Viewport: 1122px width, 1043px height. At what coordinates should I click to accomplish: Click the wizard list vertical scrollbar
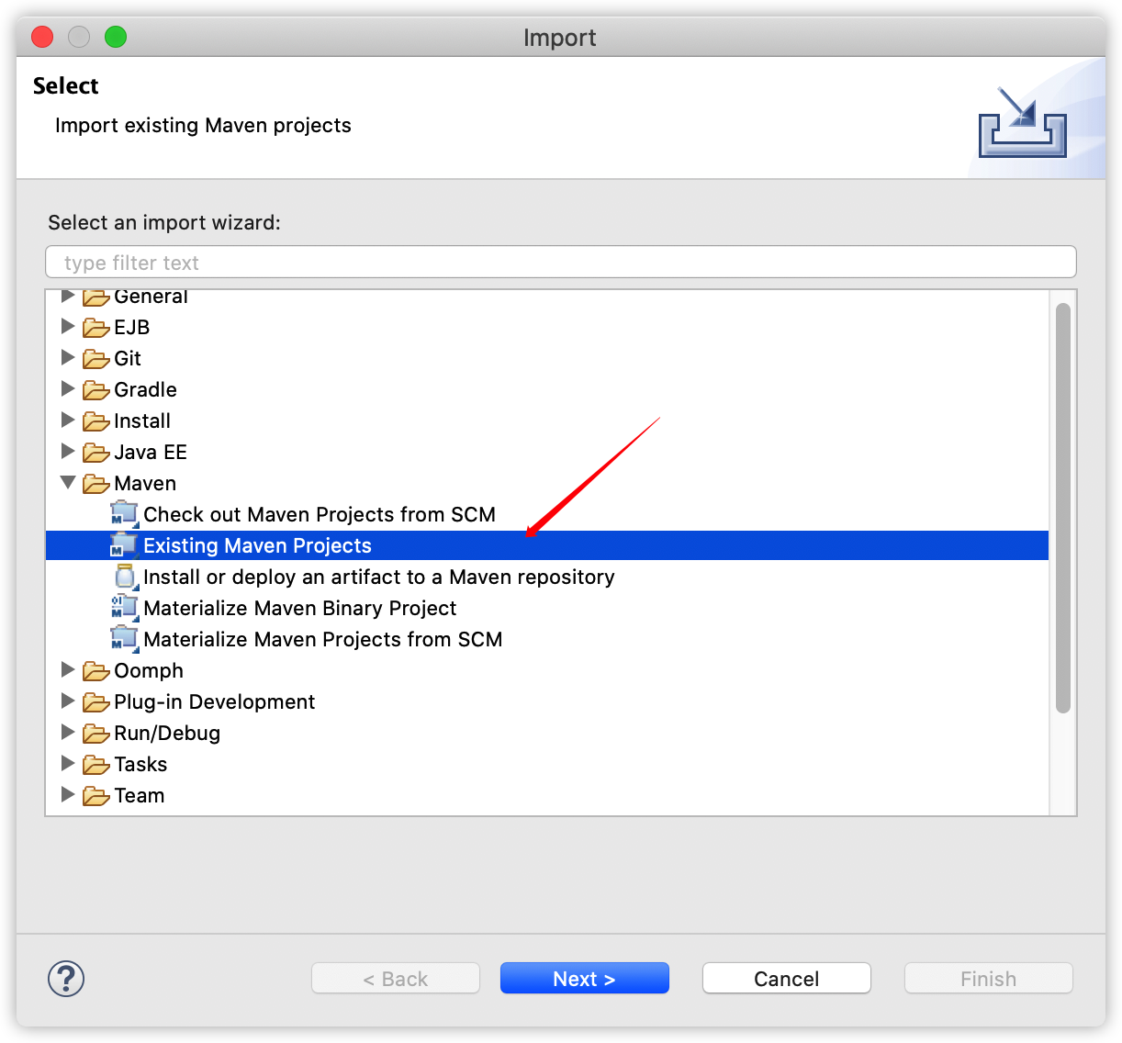1063,508
